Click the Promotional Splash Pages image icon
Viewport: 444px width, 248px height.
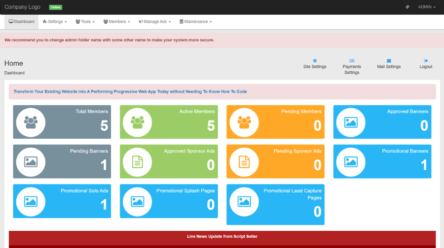click(x=137, y=202)
